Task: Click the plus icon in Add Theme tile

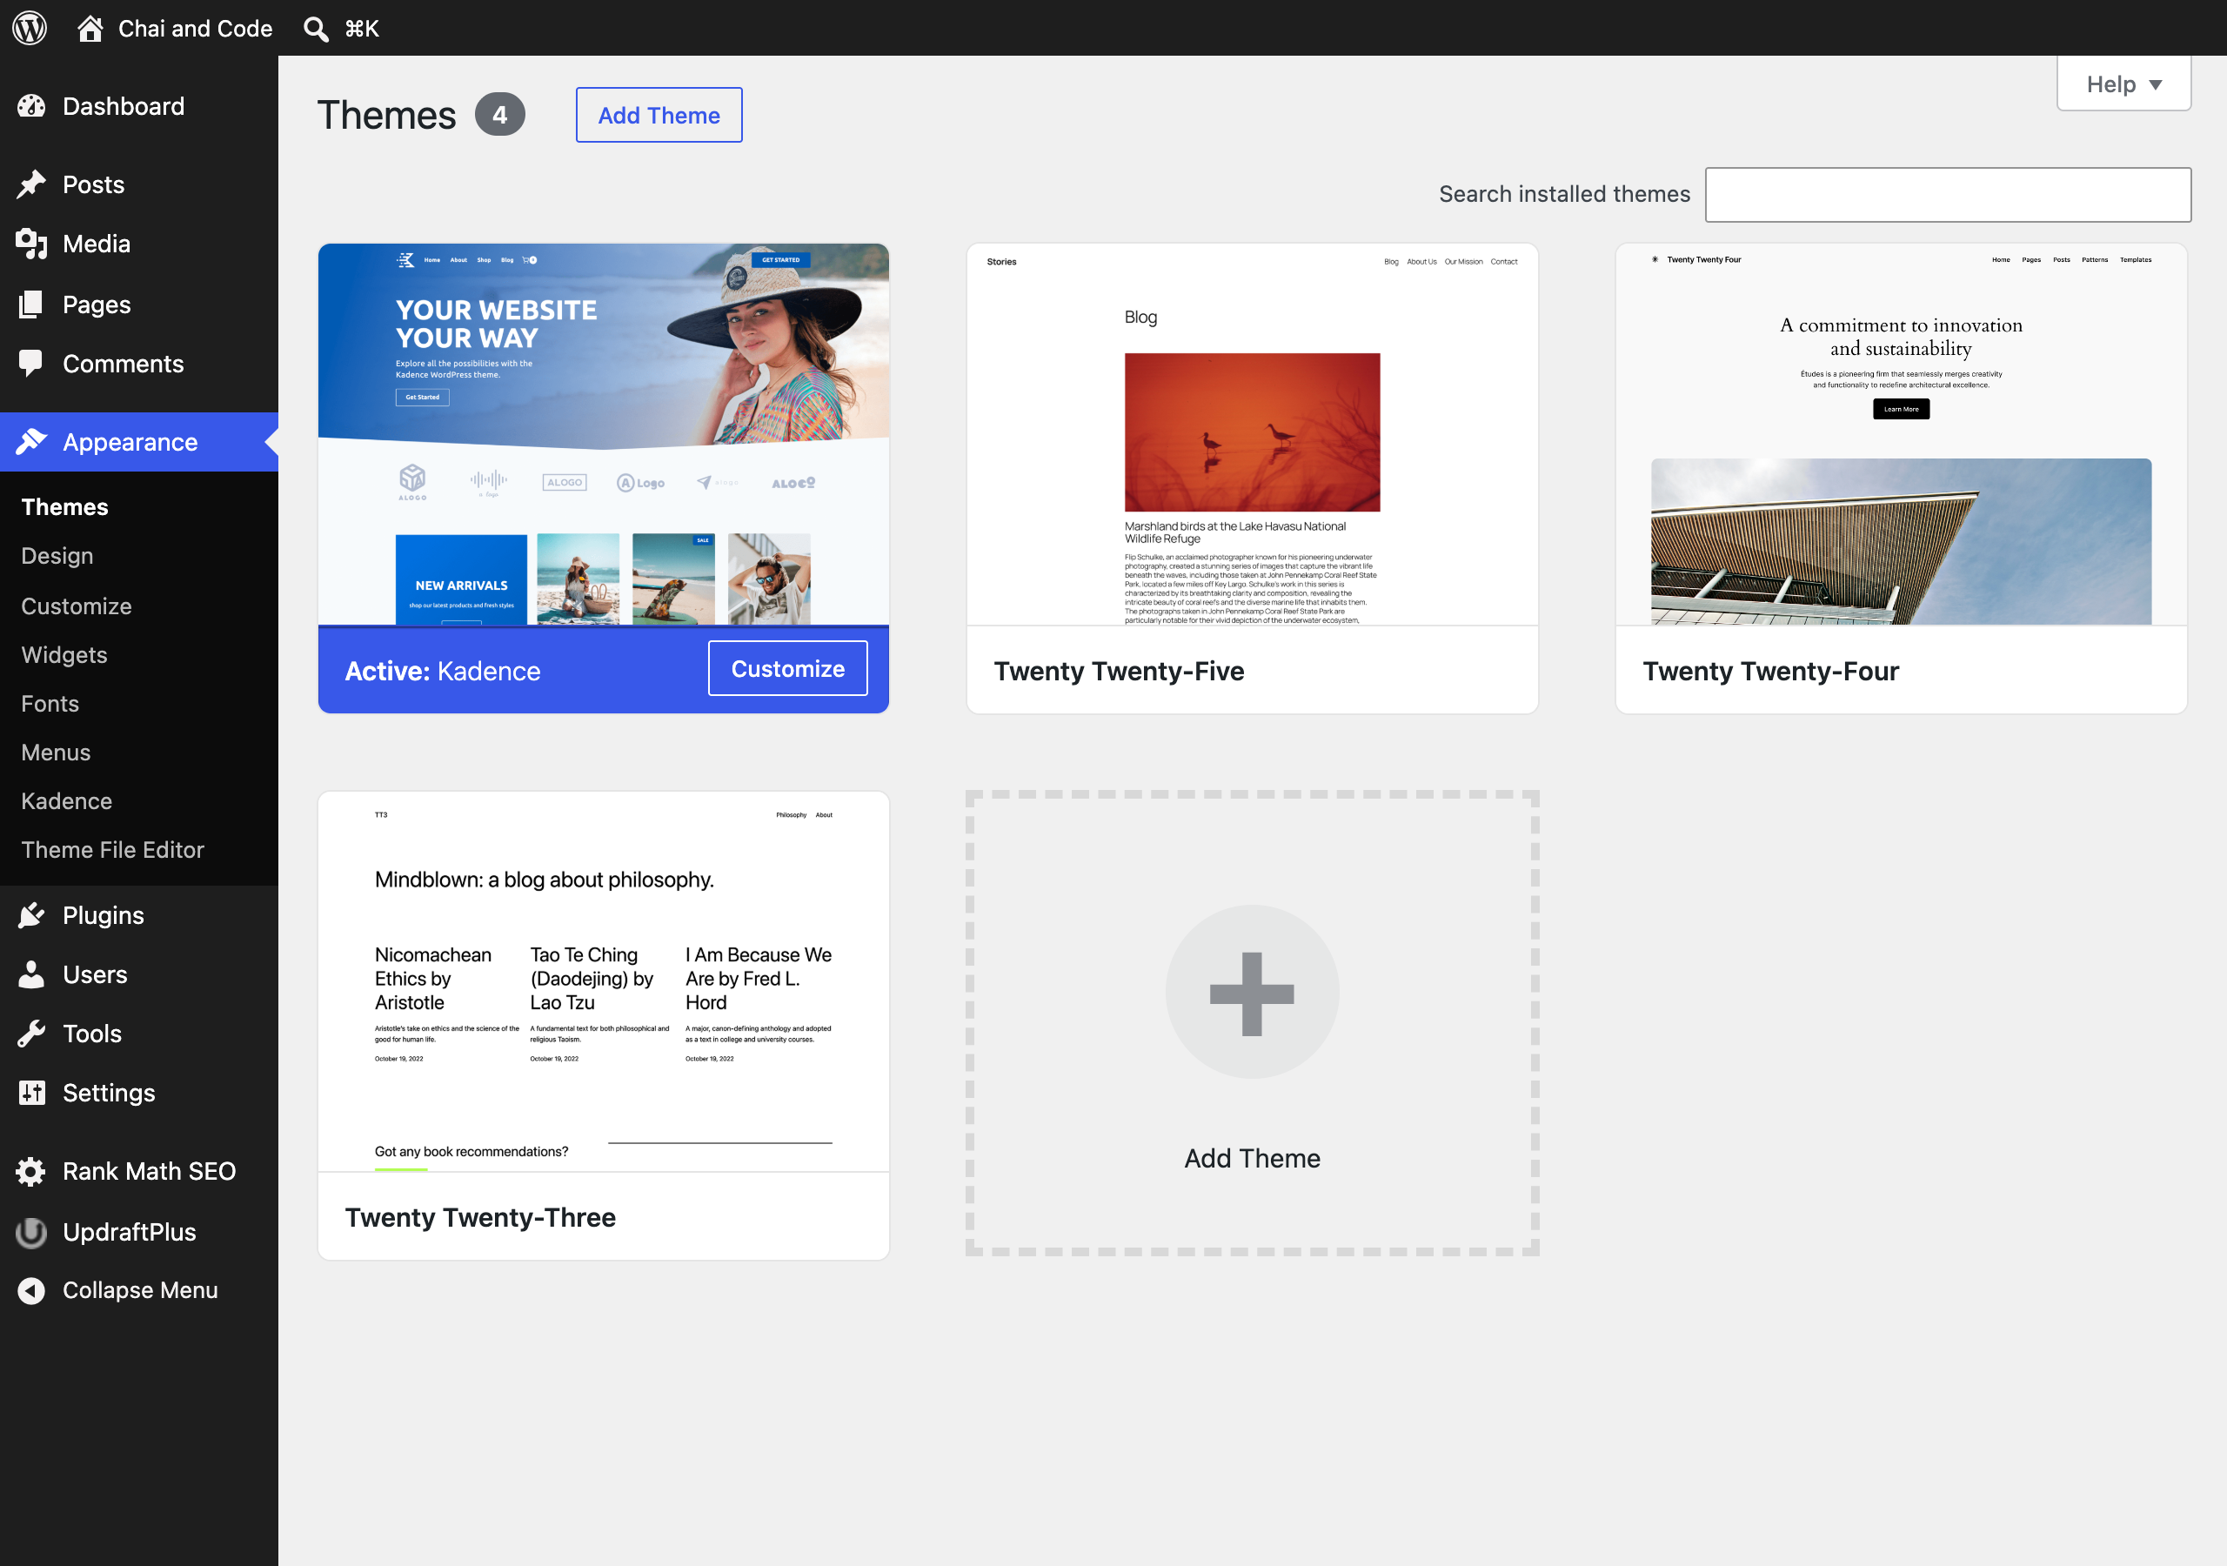Action: point(1252,994)
